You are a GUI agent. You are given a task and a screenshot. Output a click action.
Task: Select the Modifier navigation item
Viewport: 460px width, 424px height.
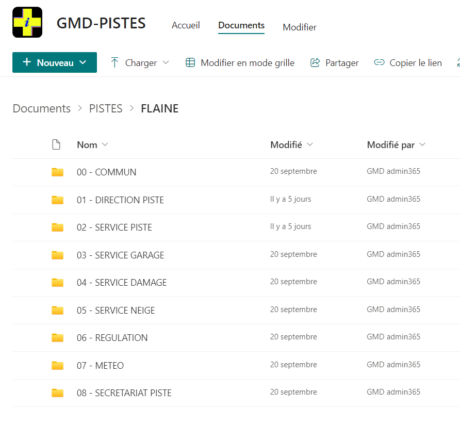point(300,27)
